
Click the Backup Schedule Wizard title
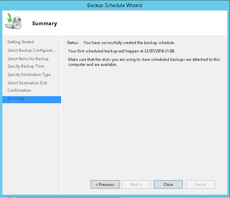(114, 5)
